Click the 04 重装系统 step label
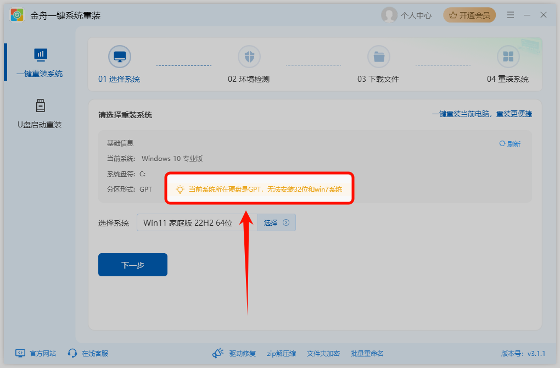This screenshot has width=560, height=368. point(507,79)
